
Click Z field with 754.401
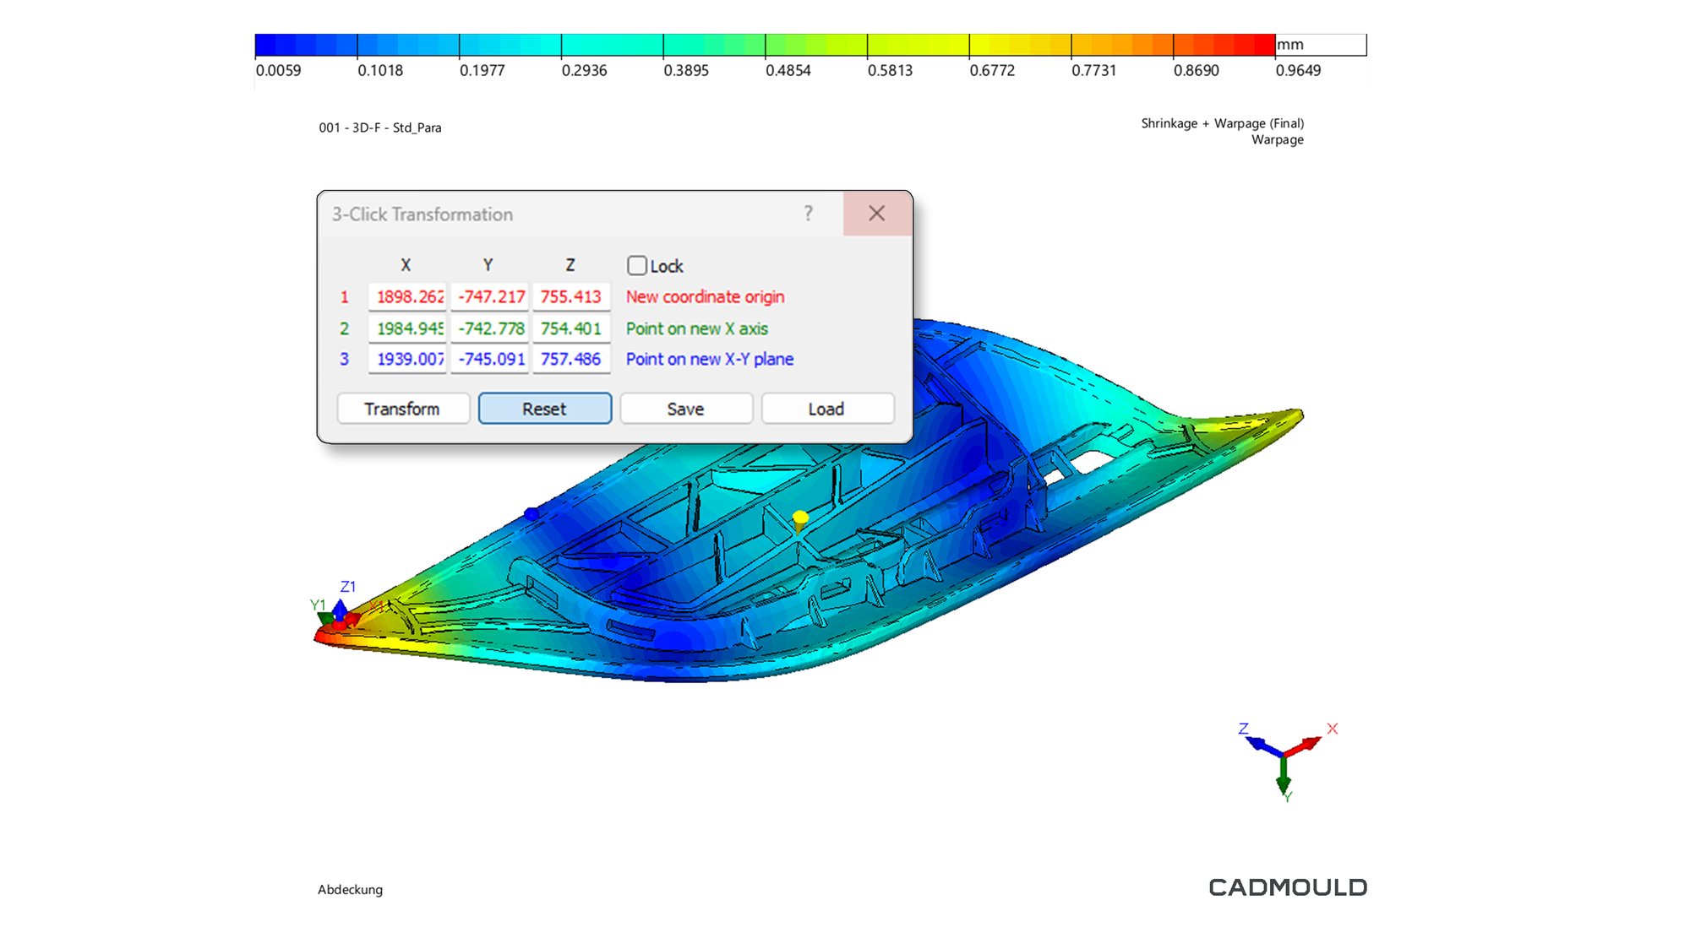click(x=571, y=328)
